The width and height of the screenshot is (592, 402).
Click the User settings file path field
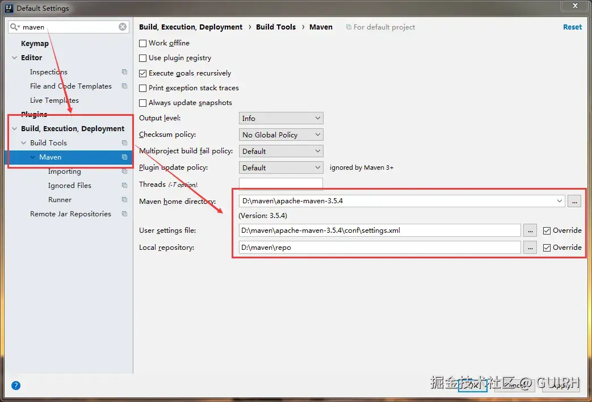[380, 231]
